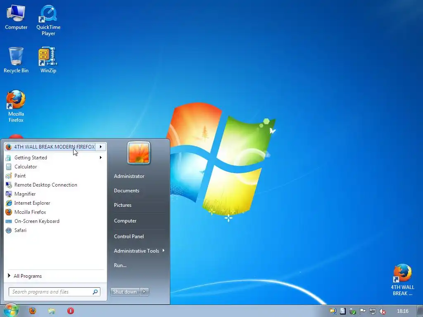
Task: Click the Safari compass icon
Action: 9,230
